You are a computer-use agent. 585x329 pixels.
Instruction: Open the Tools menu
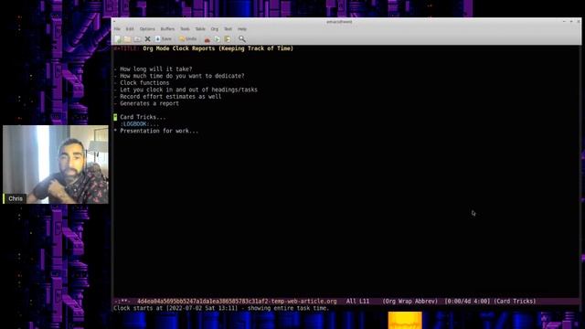185,28
